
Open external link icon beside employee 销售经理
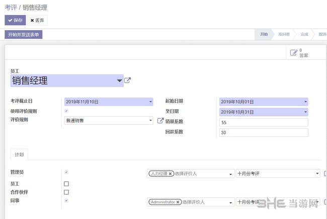[x=127, y=80]
